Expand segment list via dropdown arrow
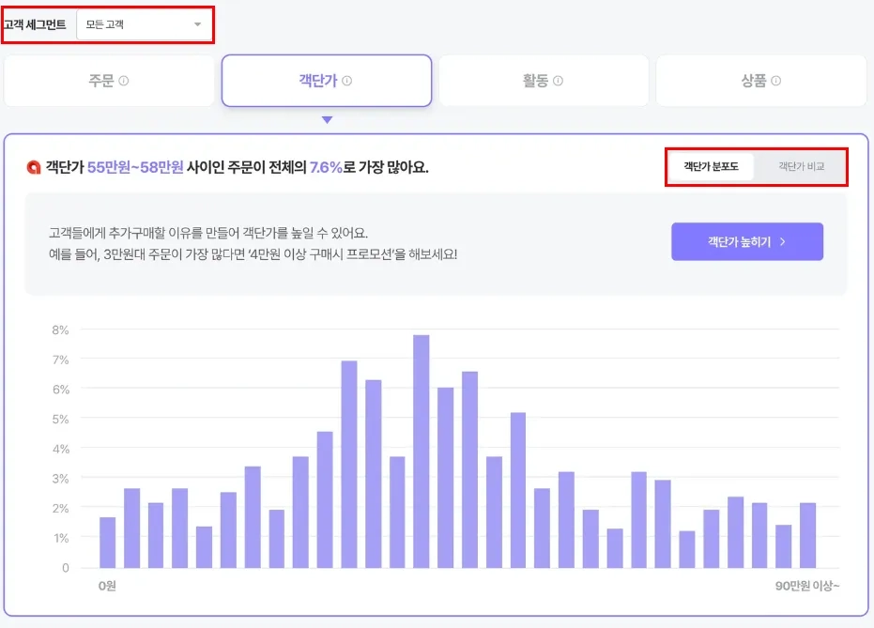This screenshot has height=628, width=874. (197, 24)
